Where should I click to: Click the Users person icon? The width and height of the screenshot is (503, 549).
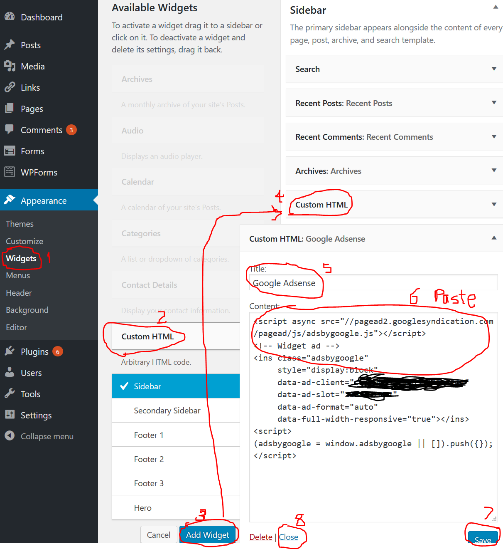click(x=10, y=373)
